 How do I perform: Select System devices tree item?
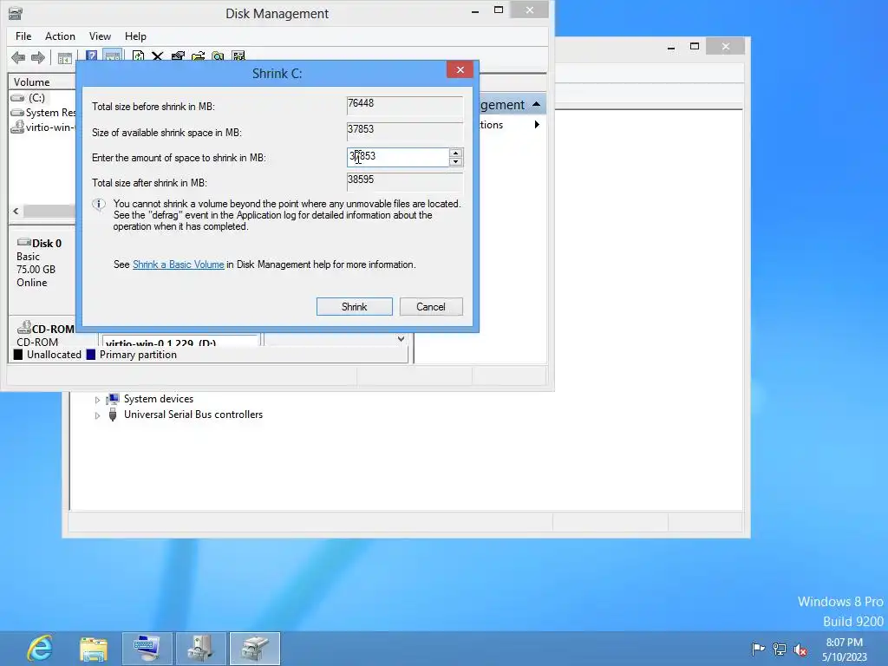click(159, 399)
